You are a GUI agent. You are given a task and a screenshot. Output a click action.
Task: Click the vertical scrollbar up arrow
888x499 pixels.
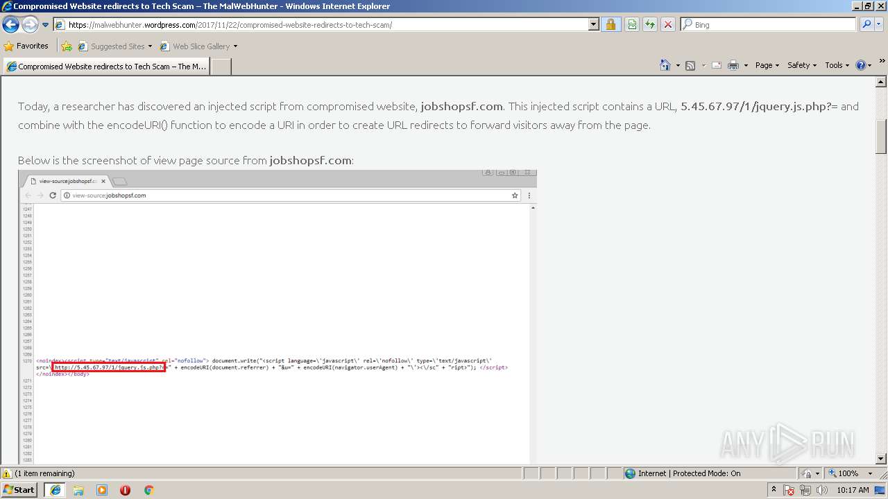coord(882,82)
